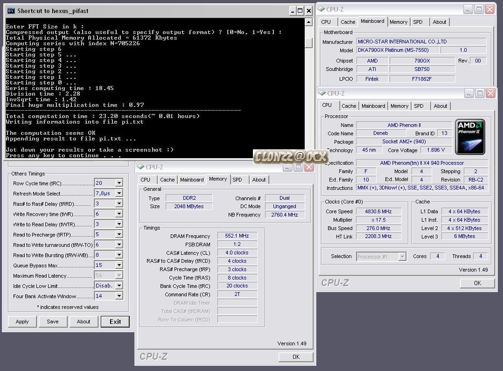Click Apply button in timings tool
503x371 pixels.
coord(22,322)
